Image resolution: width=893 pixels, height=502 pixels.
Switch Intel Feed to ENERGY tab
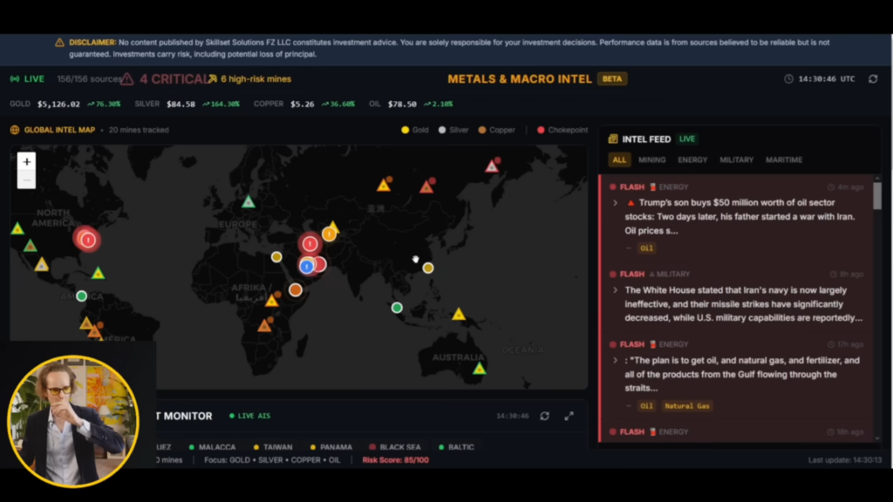click(692, 160)
